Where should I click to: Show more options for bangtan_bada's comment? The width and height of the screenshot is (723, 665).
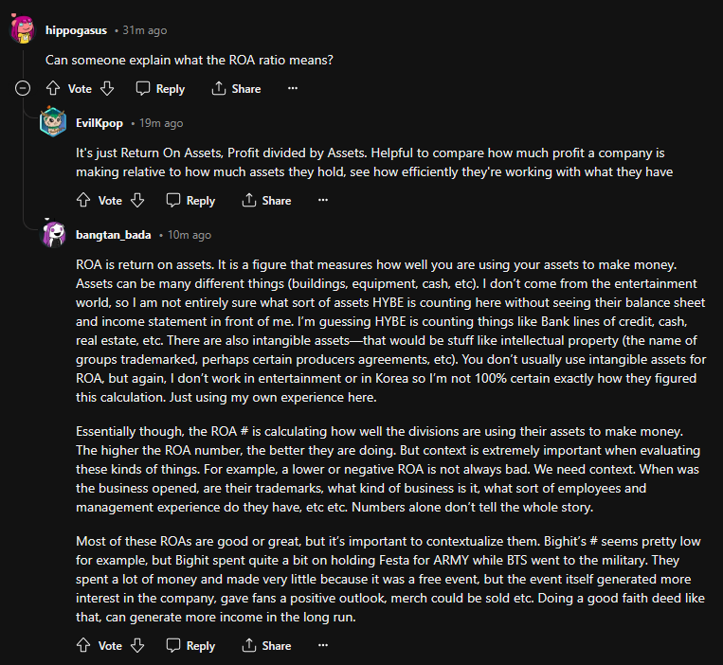pyautogui.click(x=322, y=645)
